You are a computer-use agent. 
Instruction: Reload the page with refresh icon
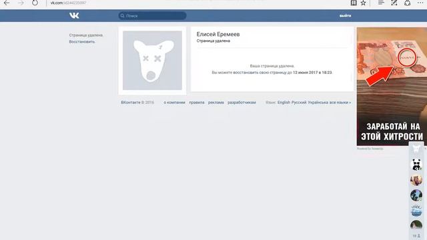tap(35, 3)
